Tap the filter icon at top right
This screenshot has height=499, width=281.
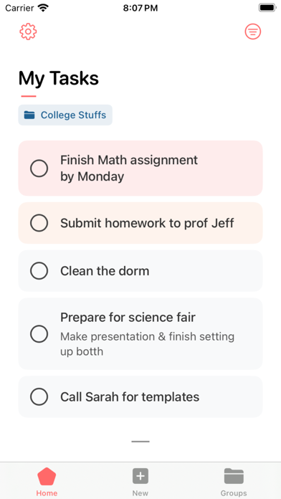click(252, 32)
